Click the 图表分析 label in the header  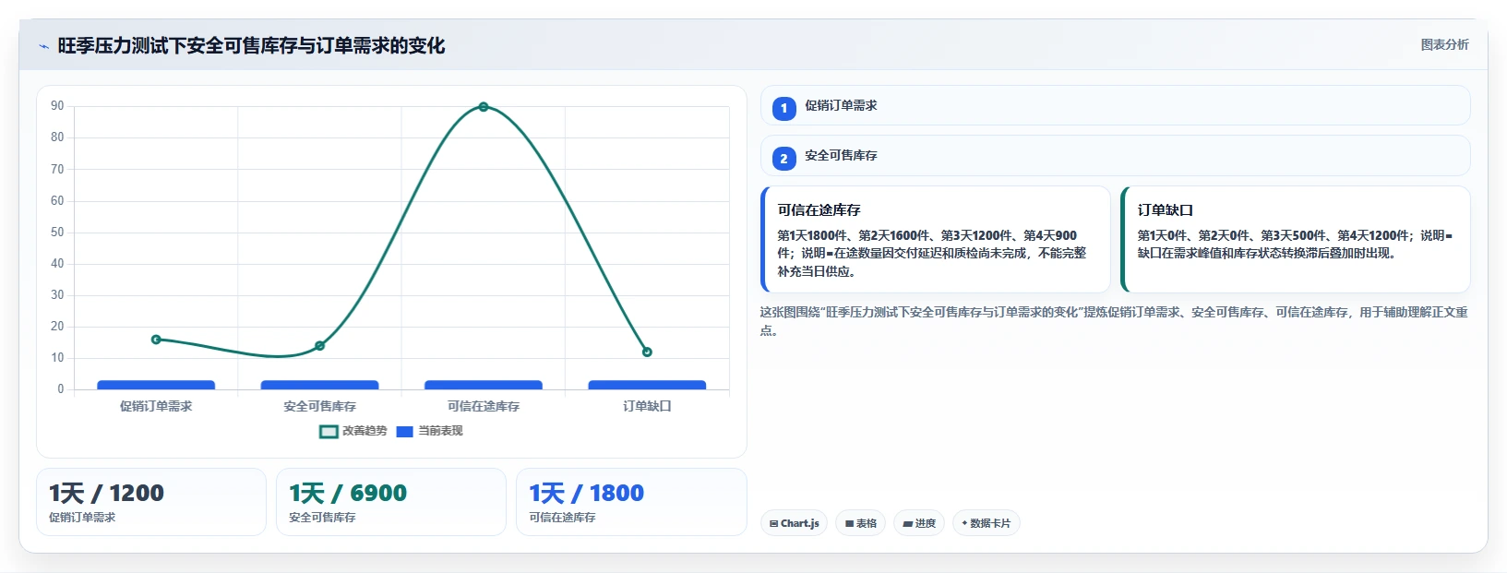click(x=1444, y=45)
